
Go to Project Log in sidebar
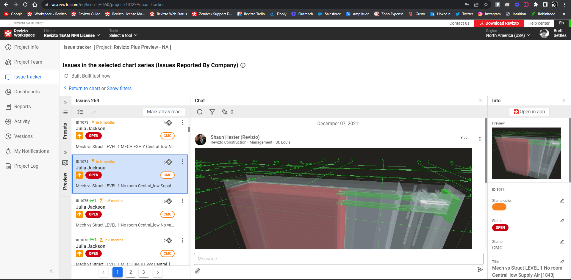pyautogui.click(x=26, y=166)
